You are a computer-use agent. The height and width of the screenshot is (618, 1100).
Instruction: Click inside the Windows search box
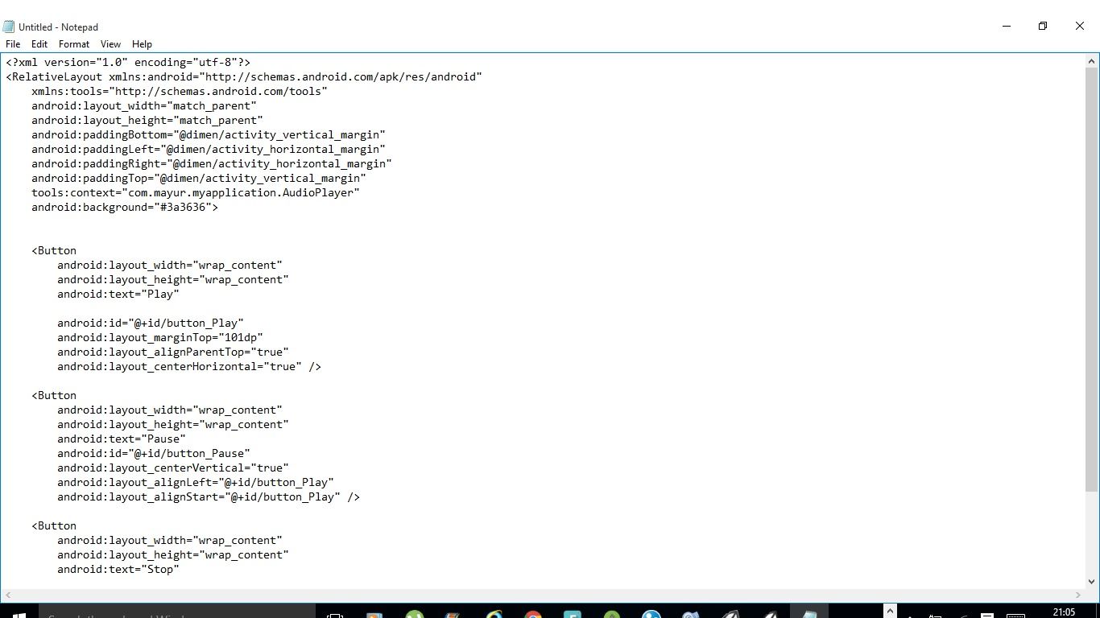click(x=161, y=612)
